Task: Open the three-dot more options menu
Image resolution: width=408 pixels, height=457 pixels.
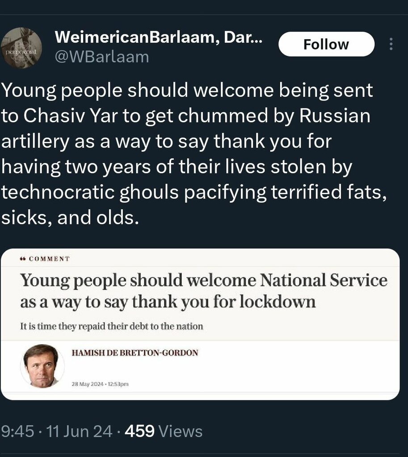Action: [x=391, y=44]
